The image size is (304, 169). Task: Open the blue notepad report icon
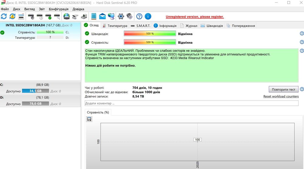[94, 16]
